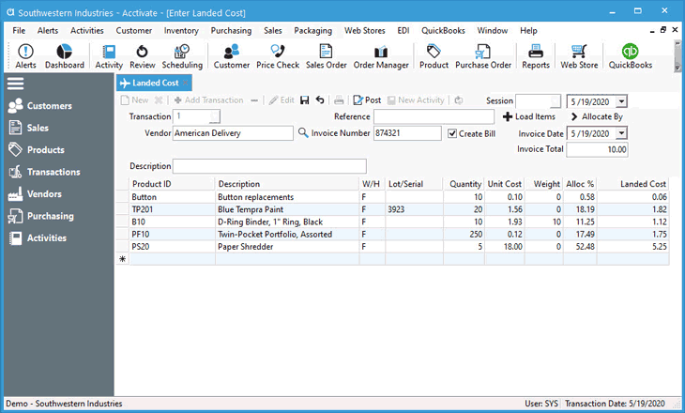The image size is (685, 413).
Task: Open the Alerts toolbar icon
Action: [x=25, y=57]
